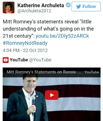Click the tweet text about Romney's statements
Screen dimensions: 103x121
coord(48,29)
